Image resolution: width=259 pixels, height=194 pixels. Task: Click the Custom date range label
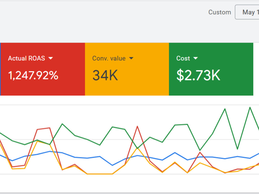pos(220,12)
